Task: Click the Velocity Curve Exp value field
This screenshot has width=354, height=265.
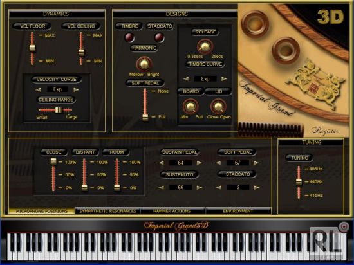Action: [57, 89]
